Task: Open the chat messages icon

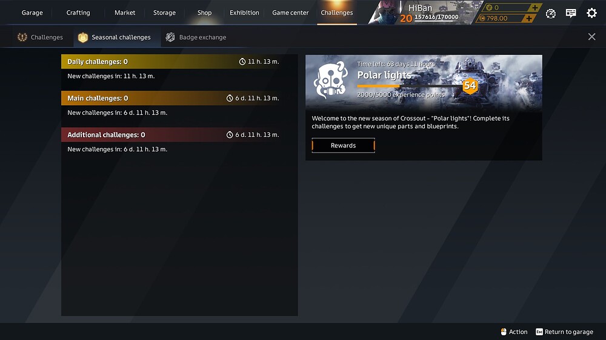Action: [571, 13]
